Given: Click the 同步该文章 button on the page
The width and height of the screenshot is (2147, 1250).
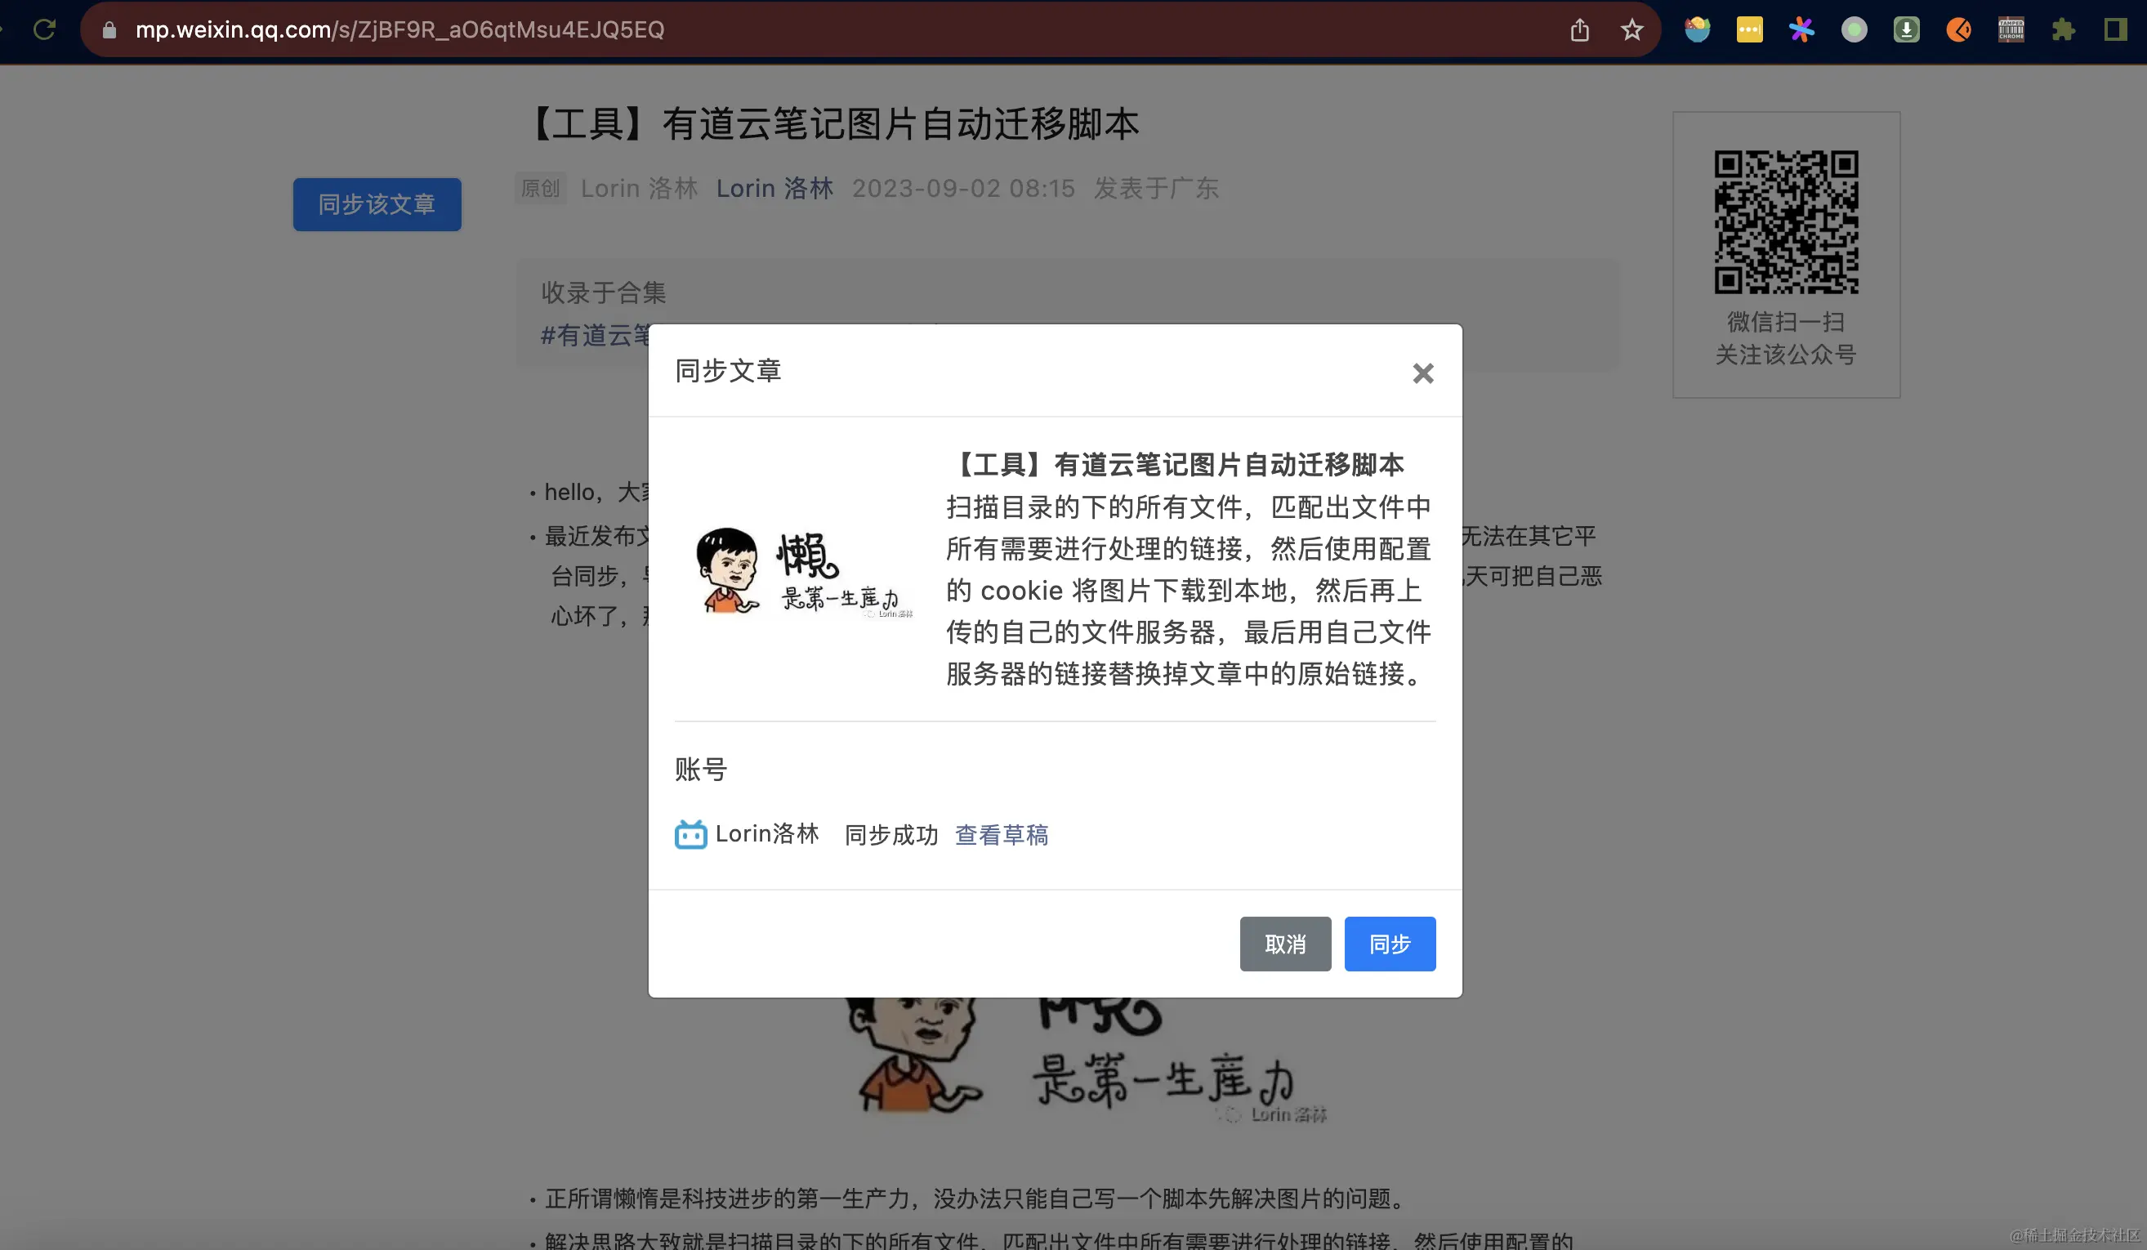Looking at the screenshot, I should 377,204.
